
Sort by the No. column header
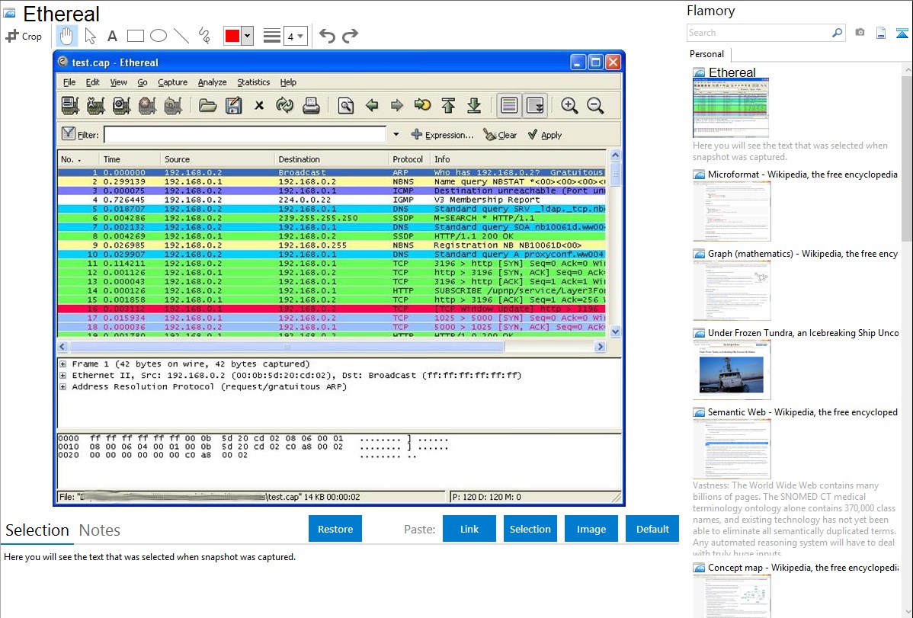(x=78, y=159)
